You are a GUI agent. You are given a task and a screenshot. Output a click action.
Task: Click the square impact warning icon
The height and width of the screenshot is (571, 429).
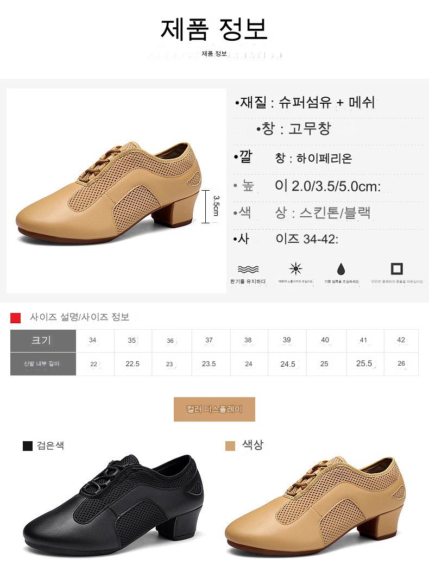[396, 269]
